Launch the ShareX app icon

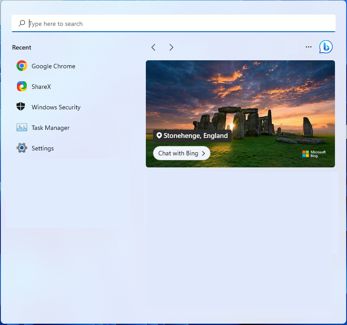point(22,87)
